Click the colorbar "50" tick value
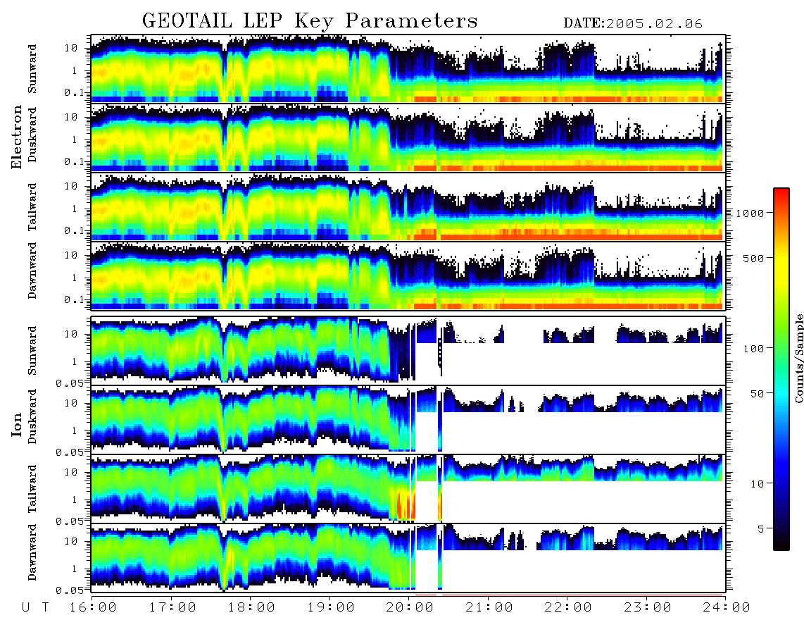Viewport: 804px width, 620px height. click(x=757, y=394)
